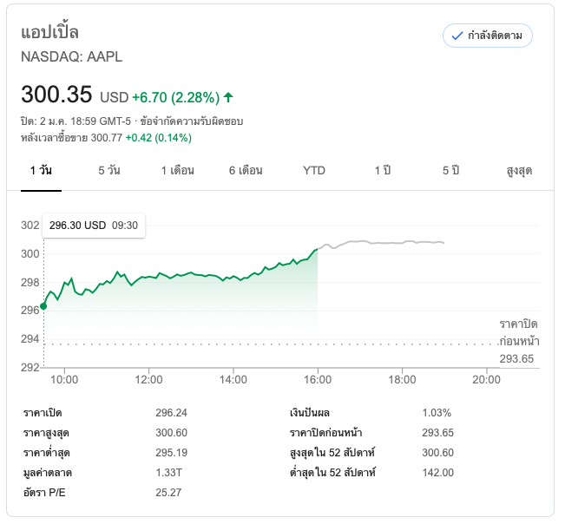
Task: Show the 1 ปี chart
Action: tap(382, 170)
